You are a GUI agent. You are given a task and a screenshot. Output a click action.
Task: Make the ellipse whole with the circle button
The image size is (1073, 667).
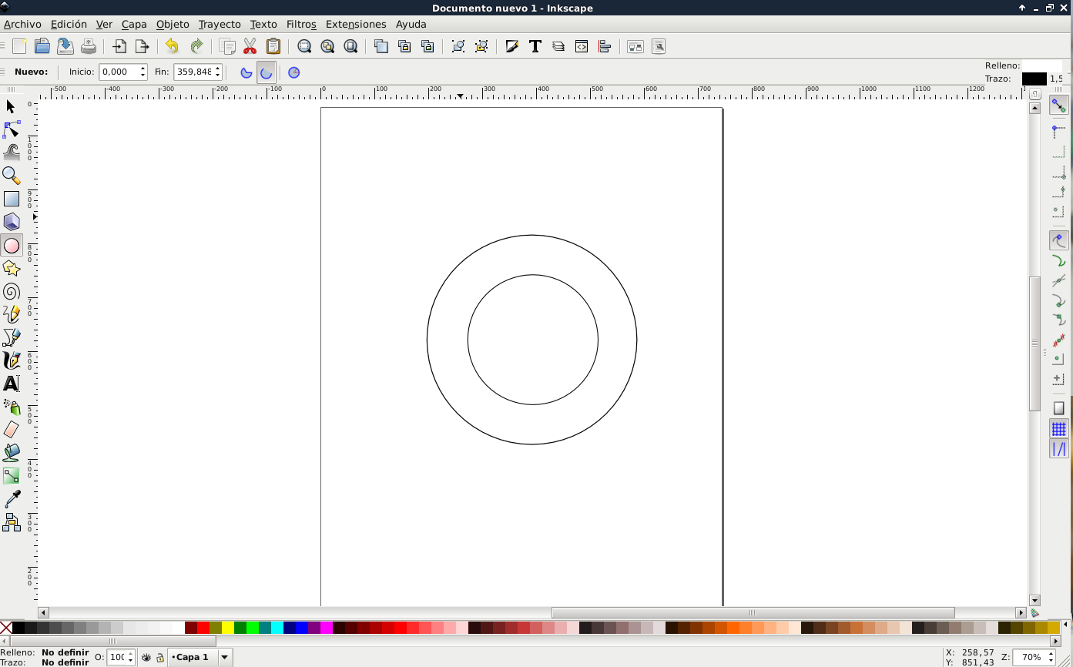[293, 72]
